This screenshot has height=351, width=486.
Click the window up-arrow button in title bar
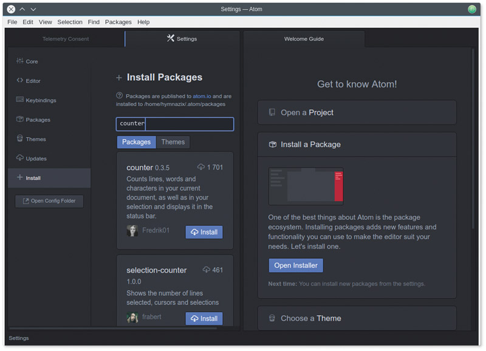pyautogui.click(x=22, y=9)
